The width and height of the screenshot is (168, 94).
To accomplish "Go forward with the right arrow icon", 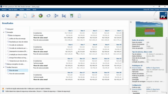I will 8,16.
